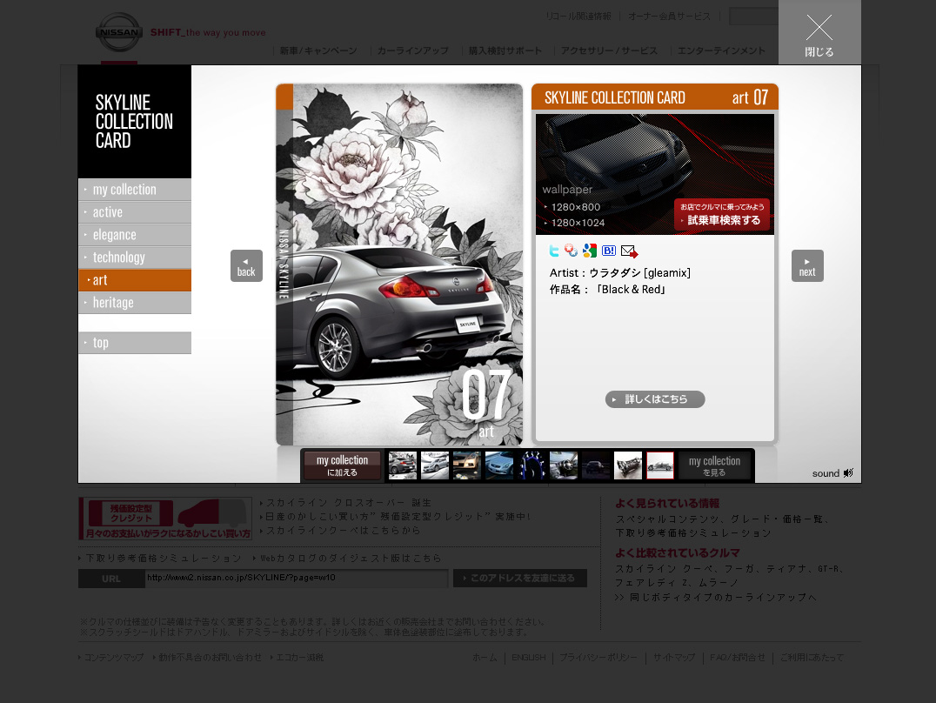Click the Nissan logo
The image size is (936, 703).
[119, 32]
